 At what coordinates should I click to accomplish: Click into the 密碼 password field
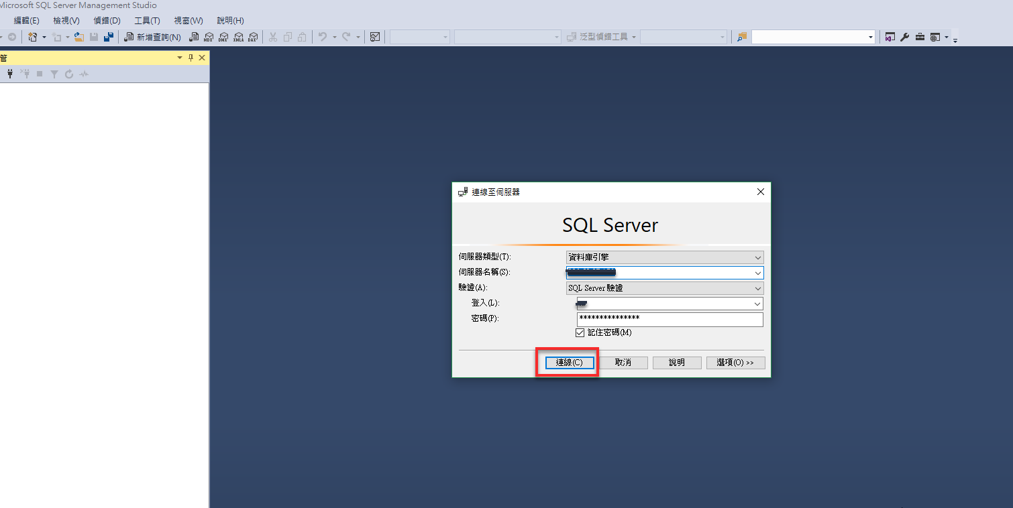click(x=670, y=319)
